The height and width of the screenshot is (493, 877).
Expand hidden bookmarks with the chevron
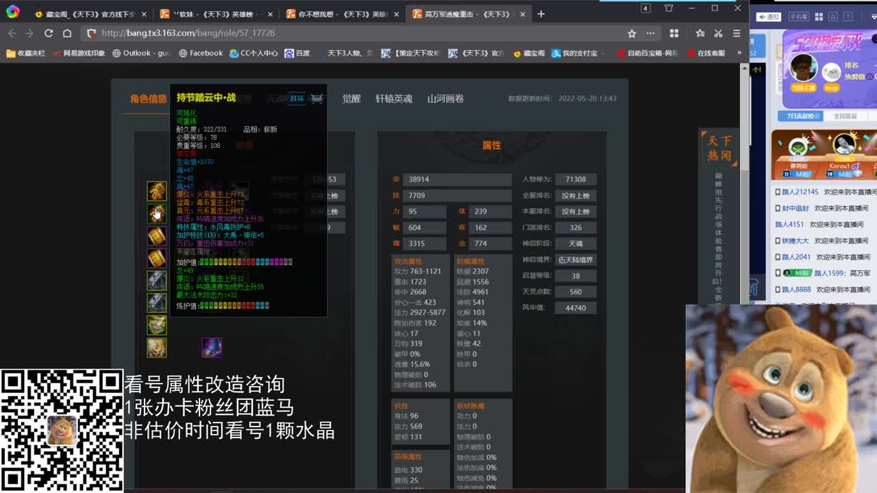[x=739, y=53]
